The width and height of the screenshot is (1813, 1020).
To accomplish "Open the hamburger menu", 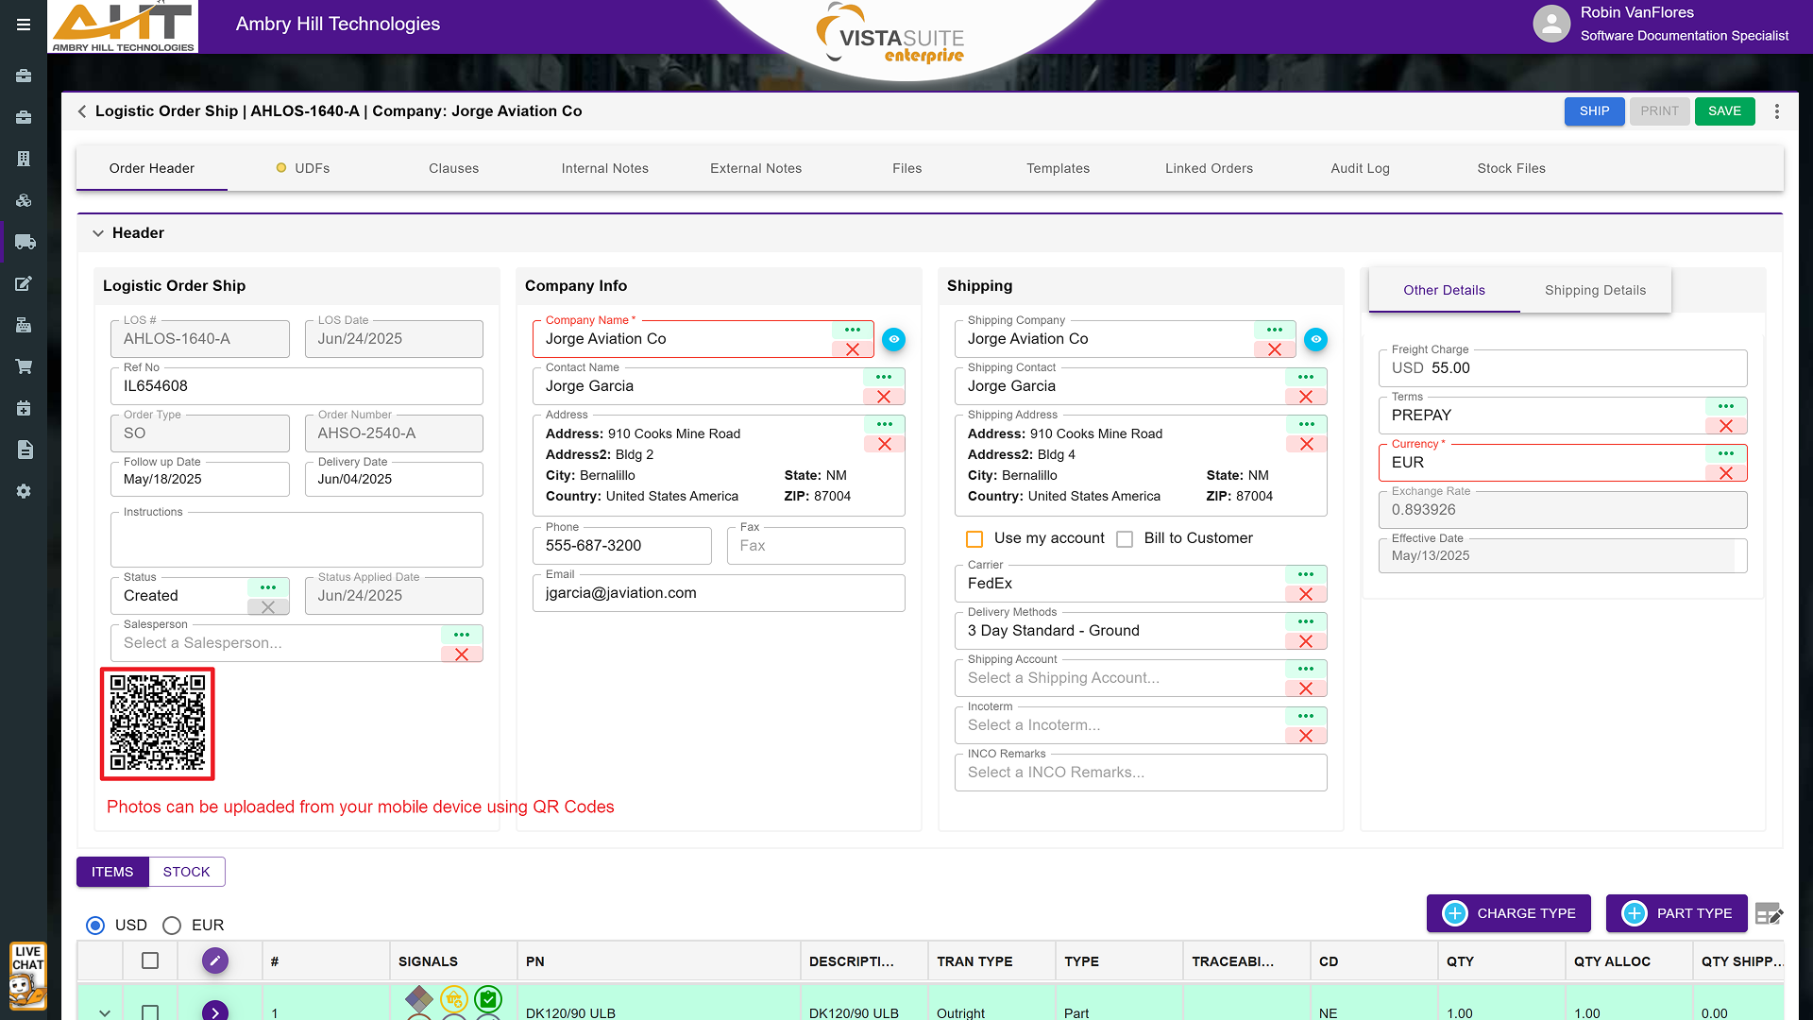I will (24, 25).
